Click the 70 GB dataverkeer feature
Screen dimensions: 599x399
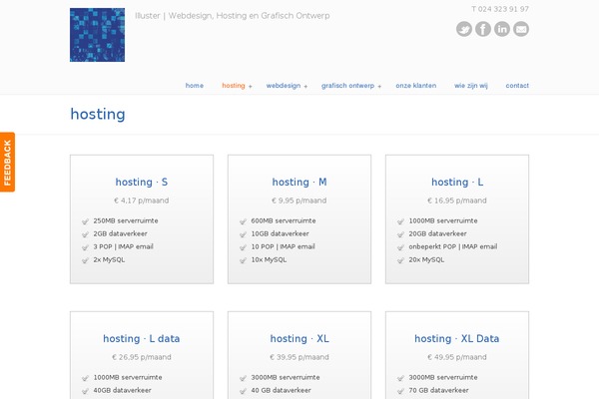(x=439, y=390)
